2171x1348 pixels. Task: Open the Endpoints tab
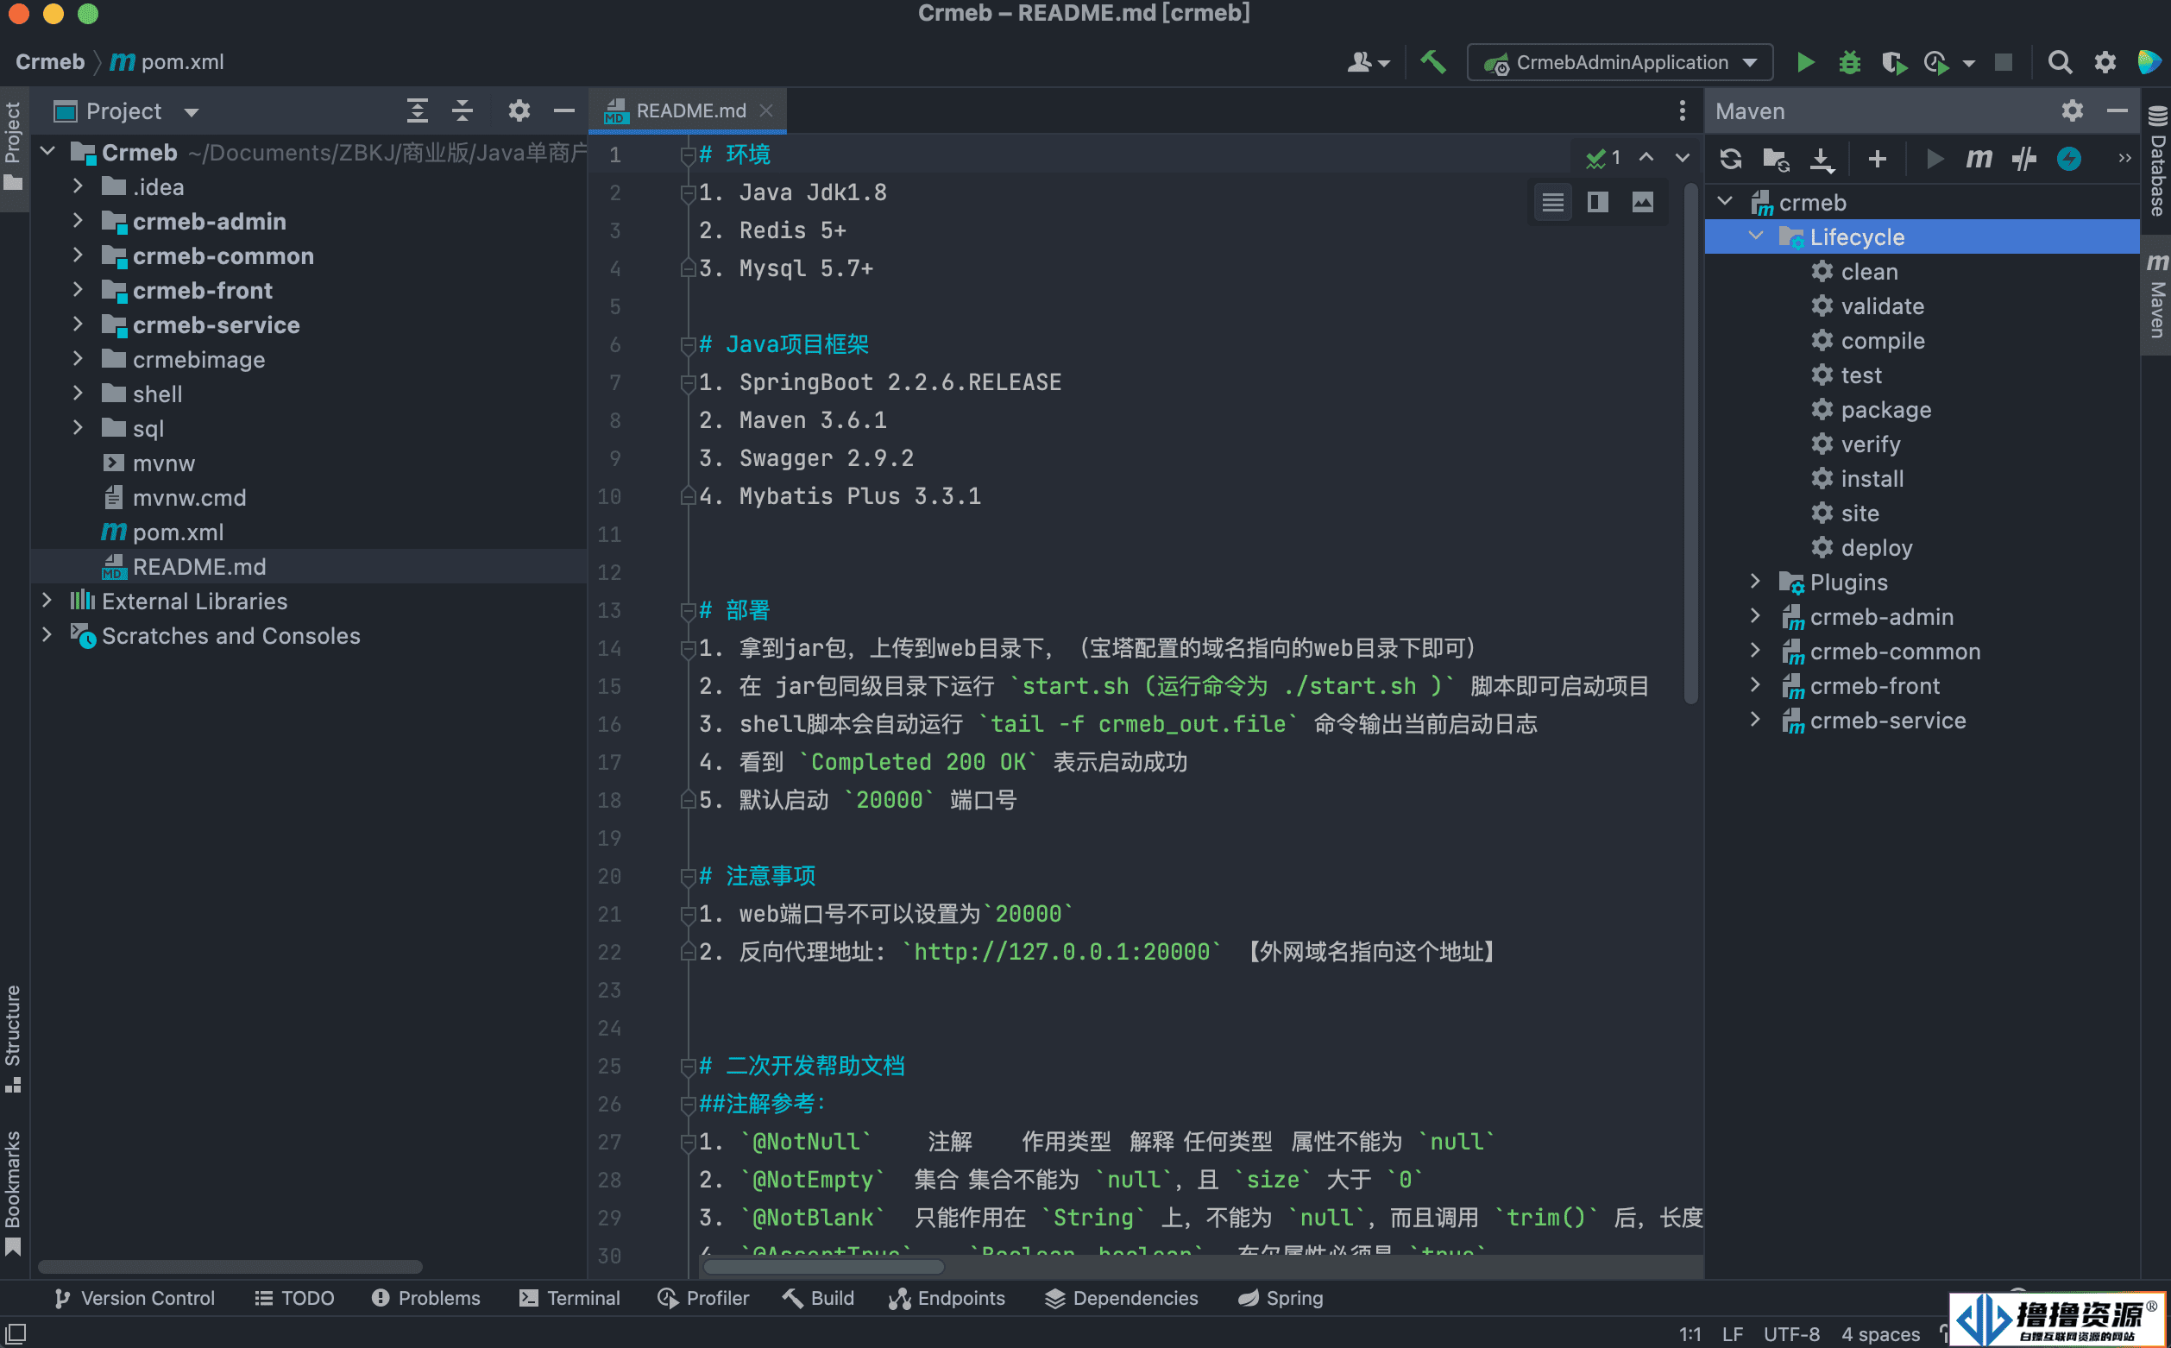(x=947, y=1298)
